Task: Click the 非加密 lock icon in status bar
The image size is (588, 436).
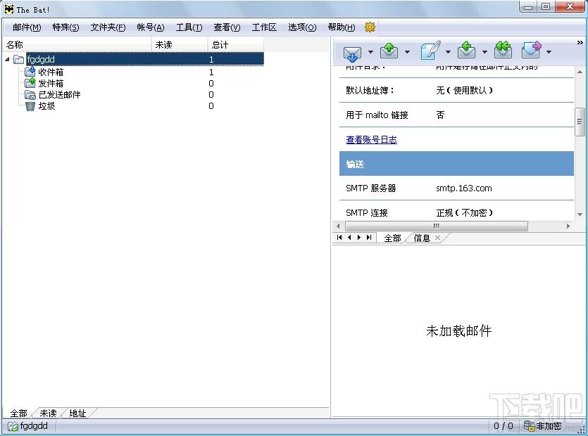Action: pos(529,426)
